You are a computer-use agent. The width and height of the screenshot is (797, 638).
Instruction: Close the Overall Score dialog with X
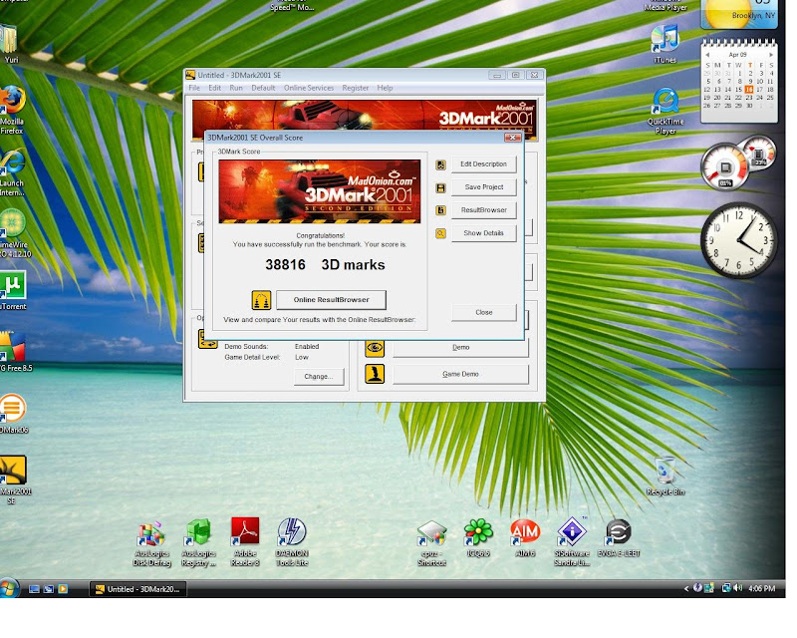(512, 138)
